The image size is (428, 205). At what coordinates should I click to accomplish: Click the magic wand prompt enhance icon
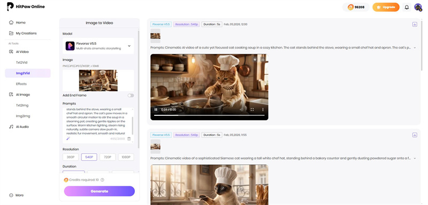coord(68,139)
